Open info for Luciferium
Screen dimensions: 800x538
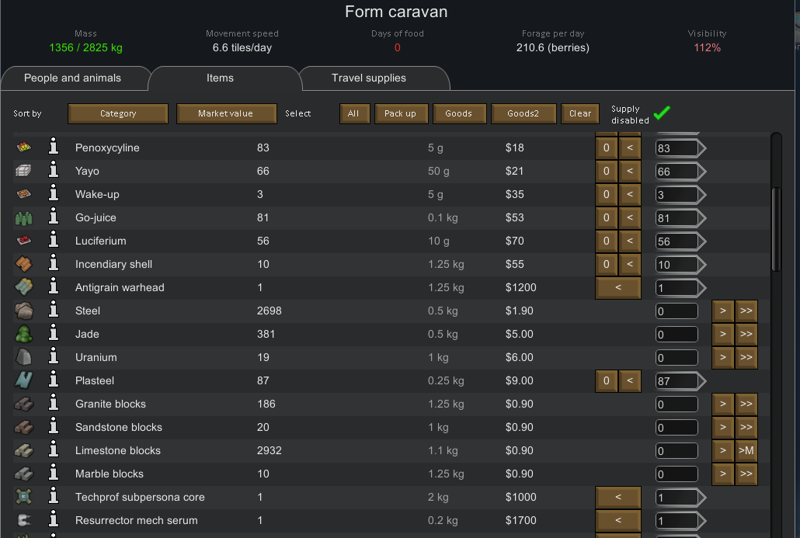pyautogui.click(x=54, y=241)
